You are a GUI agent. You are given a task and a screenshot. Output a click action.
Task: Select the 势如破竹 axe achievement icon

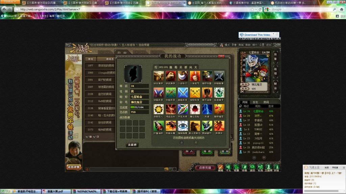(x=207, y=126)
